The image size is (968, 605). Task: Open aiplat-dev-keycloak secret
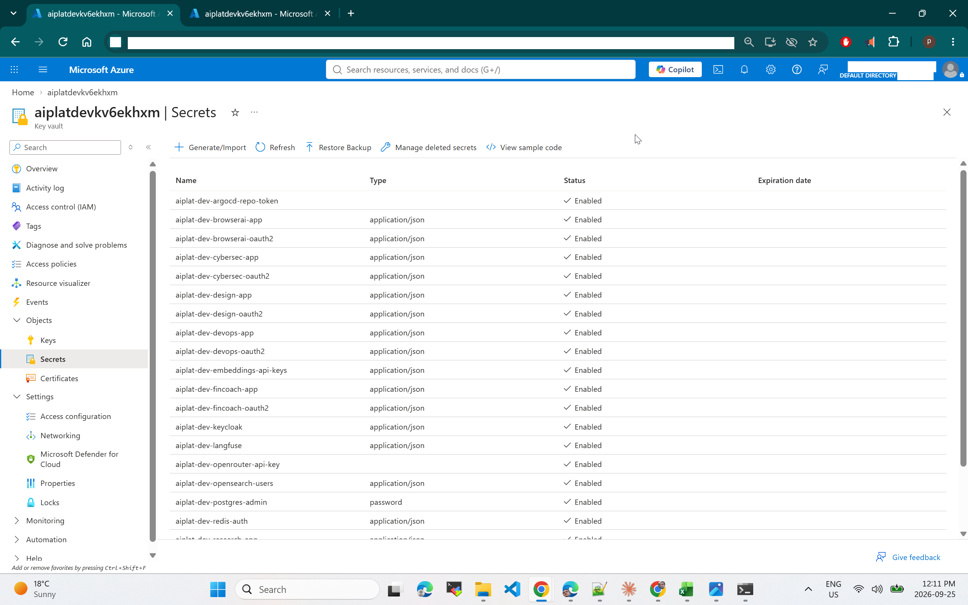coord(209,427)
